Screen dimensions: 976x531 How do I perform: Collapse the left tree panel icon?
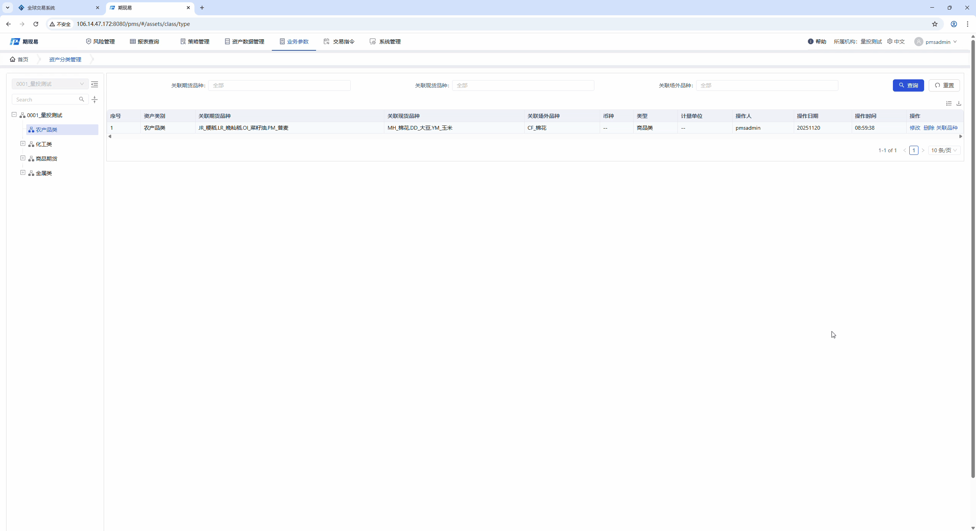click(95, 84)
